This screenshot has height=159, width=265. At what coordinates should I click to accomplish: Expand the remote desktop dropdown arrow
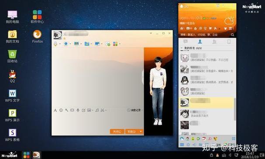(102, 44)
